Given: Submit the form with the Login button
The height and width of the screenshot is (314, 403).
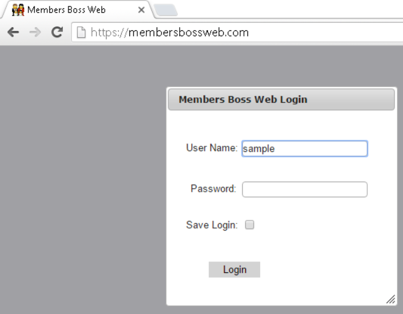Looking at the screenshot, I should [234, 270].
